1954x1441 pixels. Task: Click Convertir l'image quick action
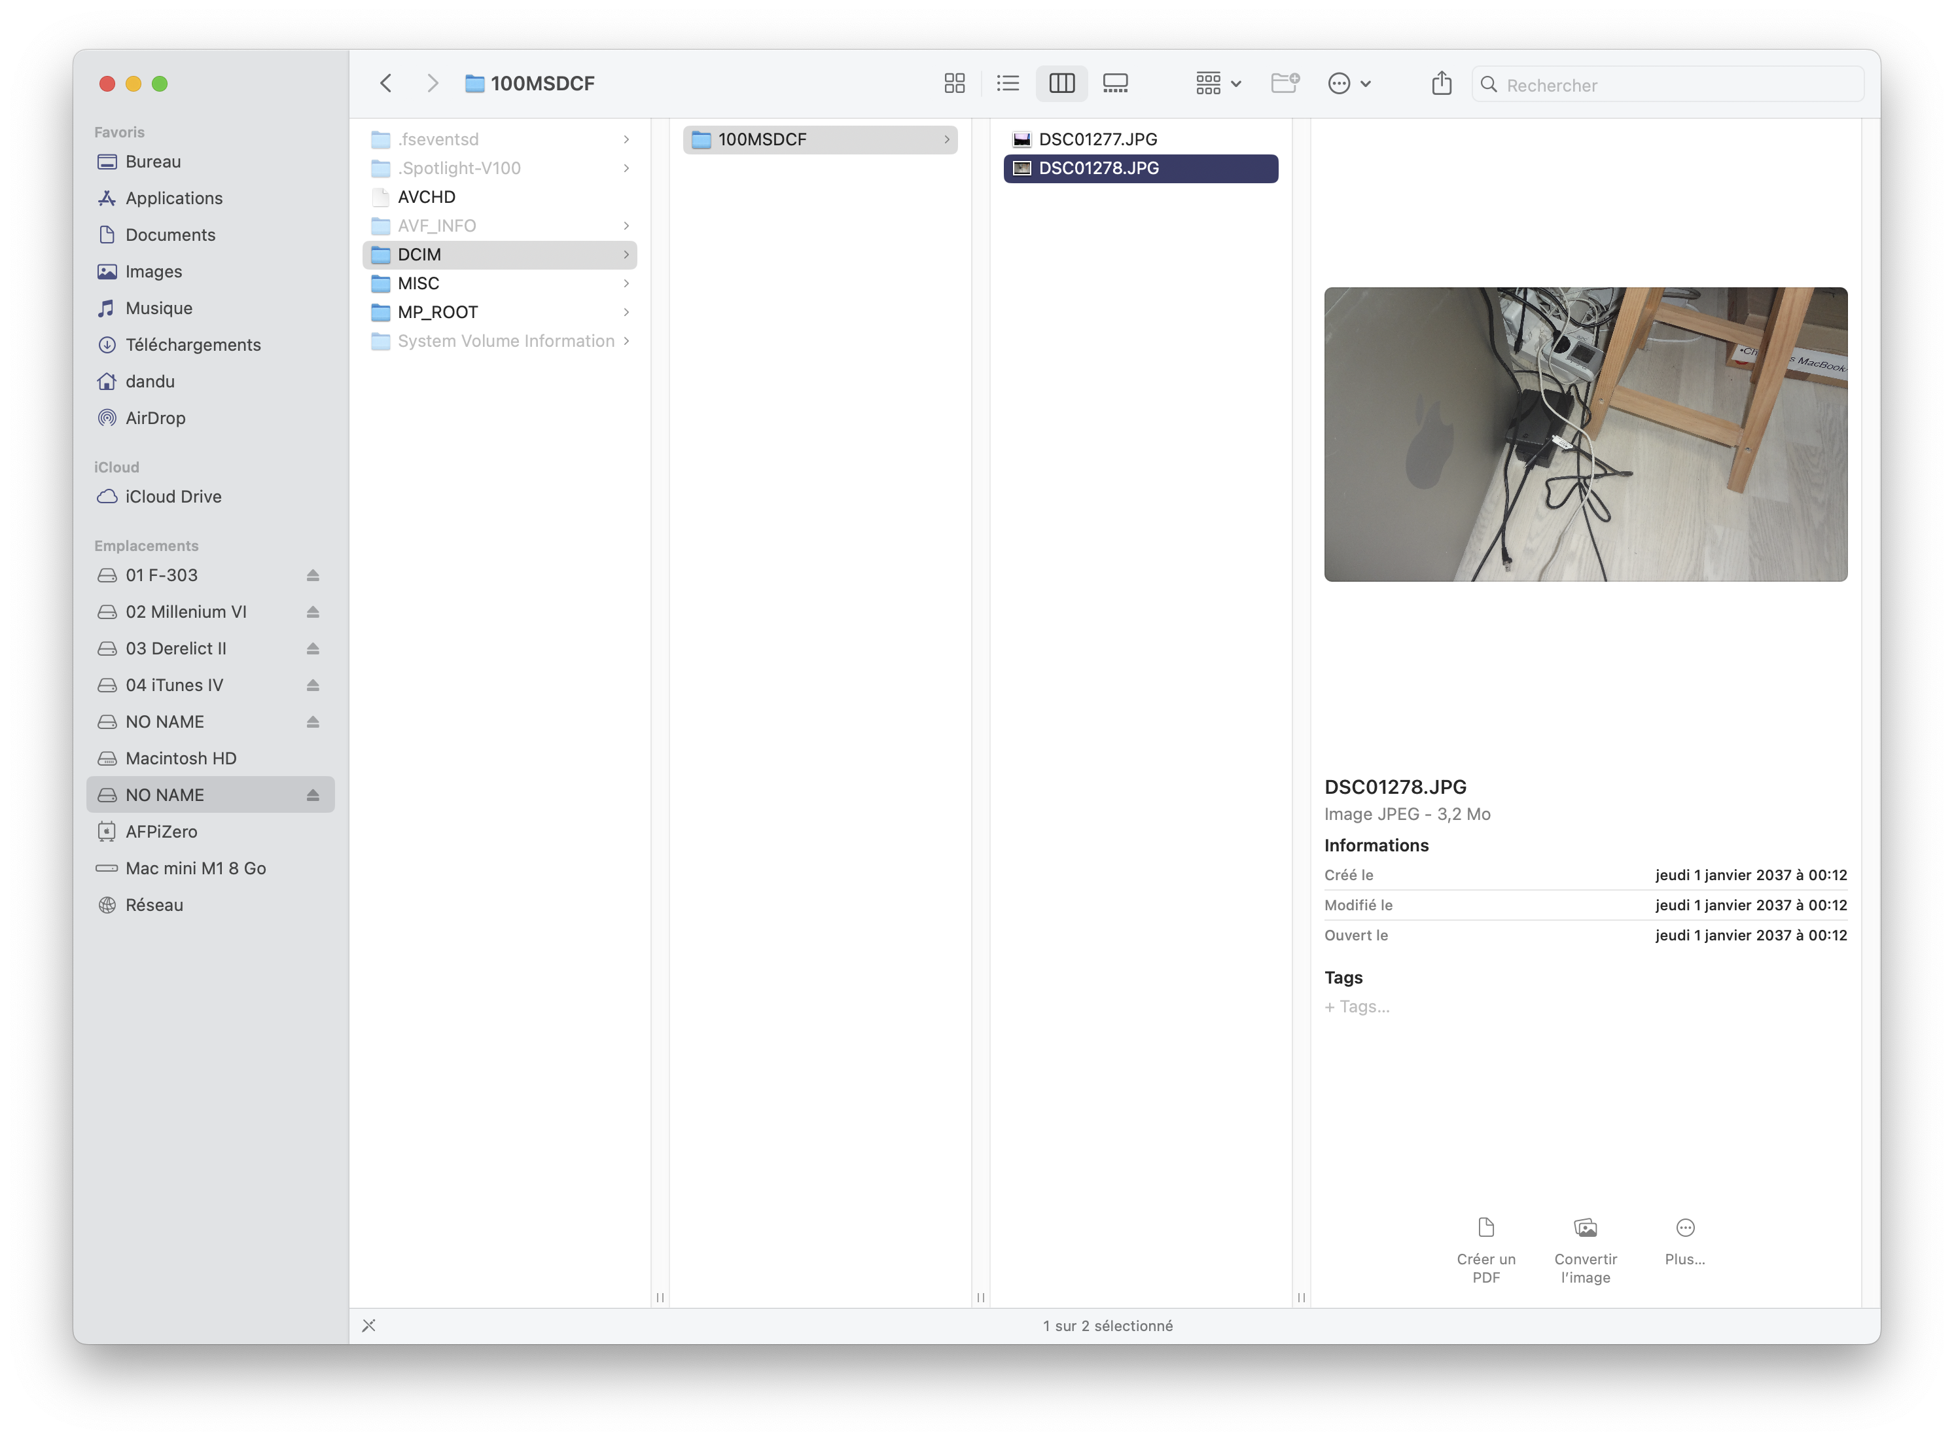1585,1250
